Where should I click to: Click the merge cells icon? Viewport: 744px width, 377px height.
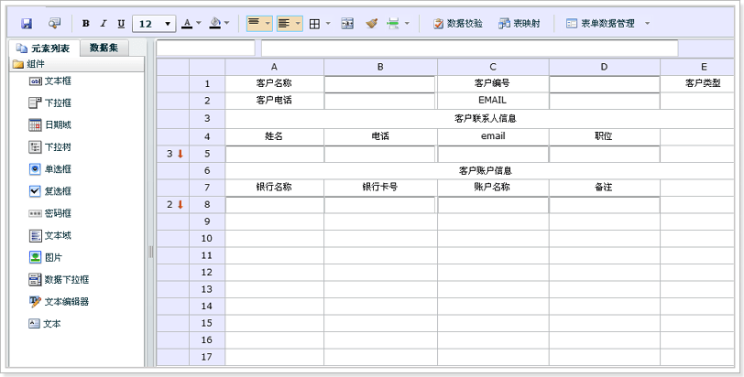347,24
